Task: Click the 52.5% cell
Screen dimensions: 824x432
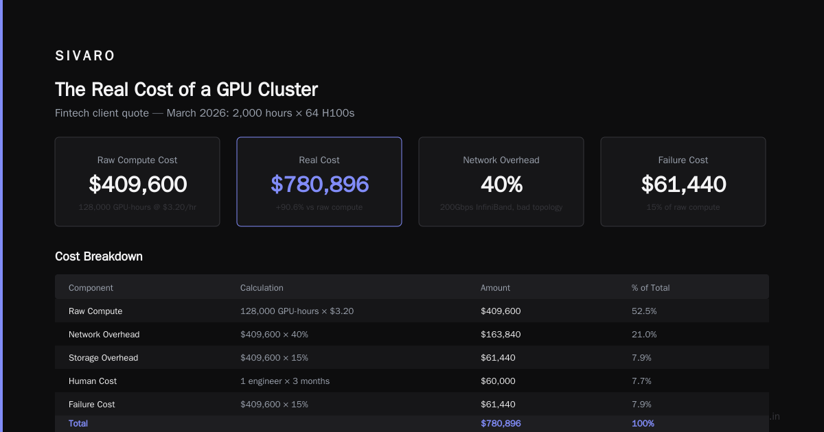Action: coord(644,311)
